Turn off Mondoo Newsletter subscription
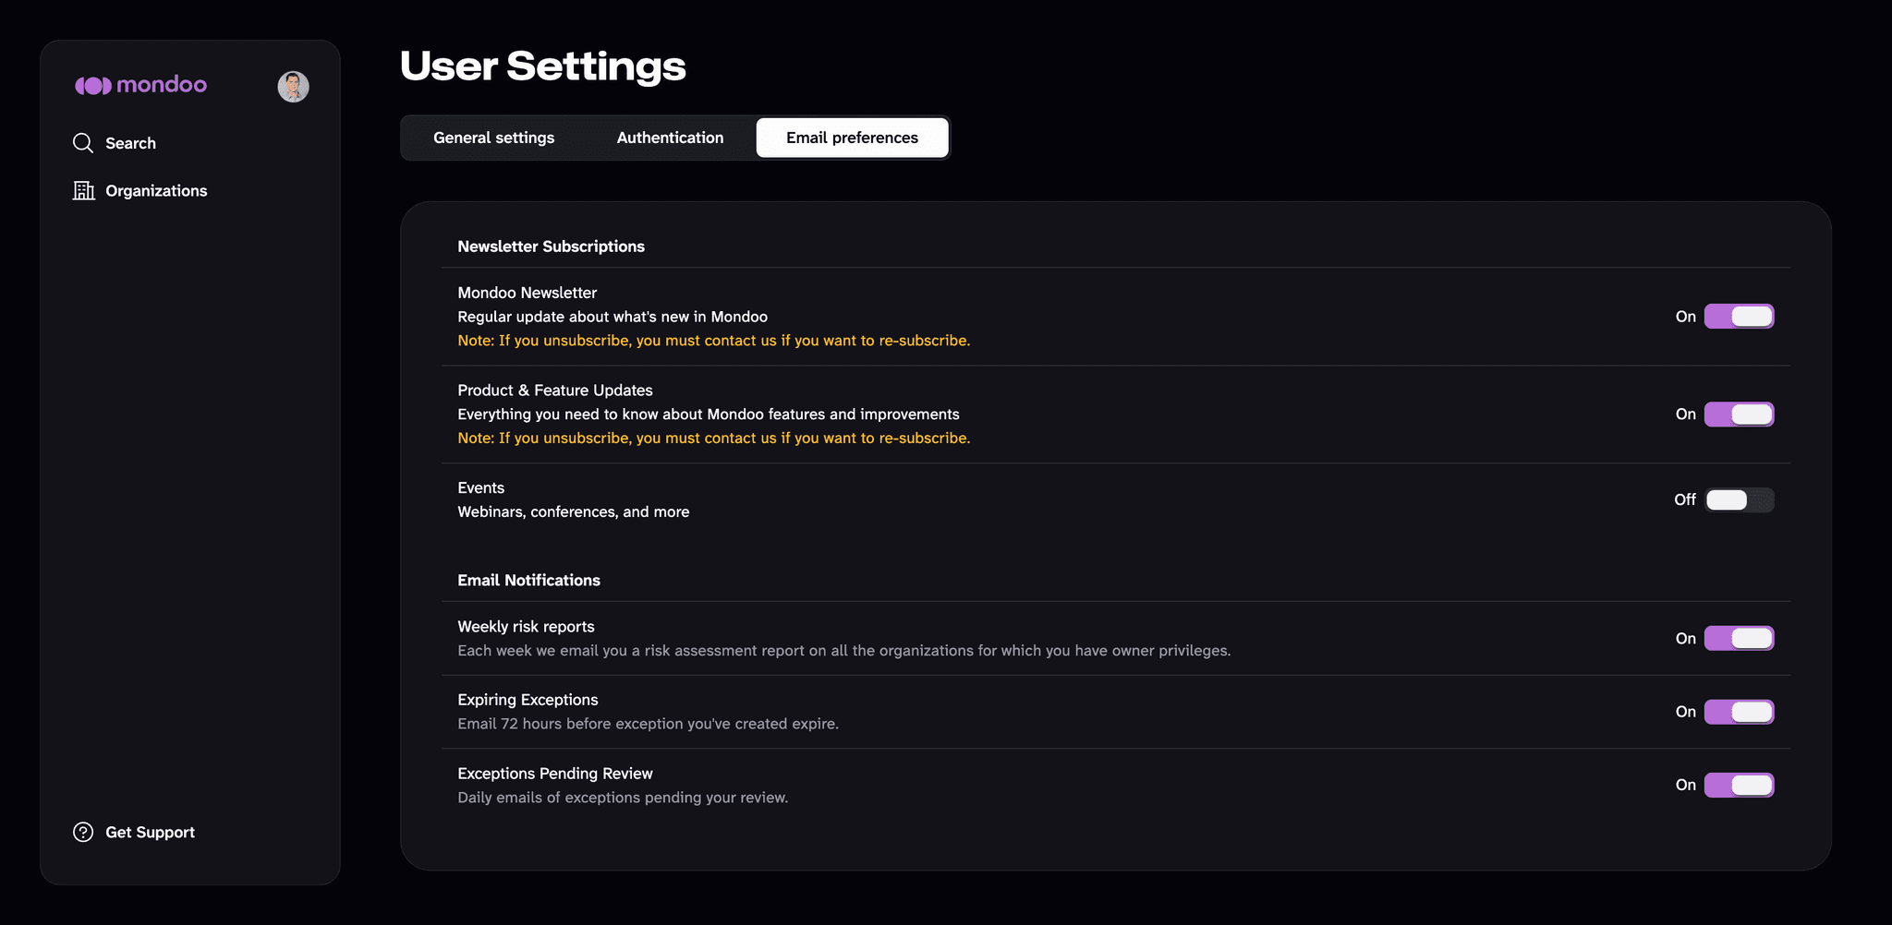This screenshot has height=925, width=1892. pyautogui.click(x=1739, y=317)
